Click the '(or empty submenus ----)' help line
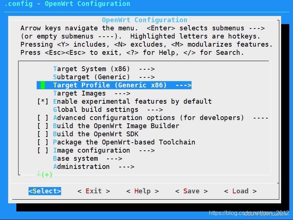 140,36
